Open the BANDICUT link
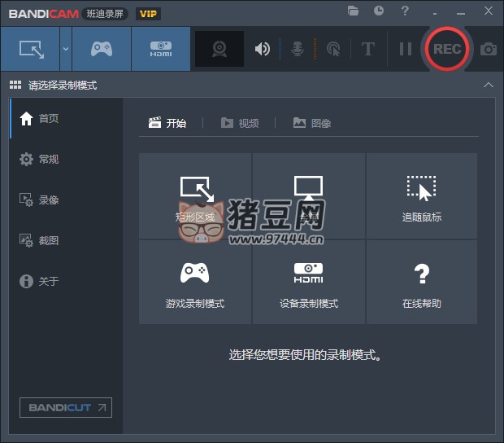The width and height of the screenshot is (504, 443). tap(66, 407)
